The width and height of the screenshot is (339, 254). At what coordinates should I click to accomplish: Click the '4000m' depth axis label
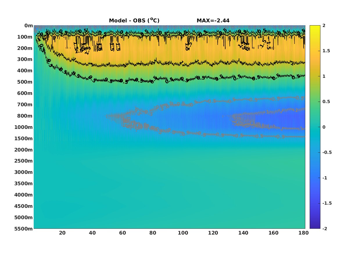(x=24, y=195)
